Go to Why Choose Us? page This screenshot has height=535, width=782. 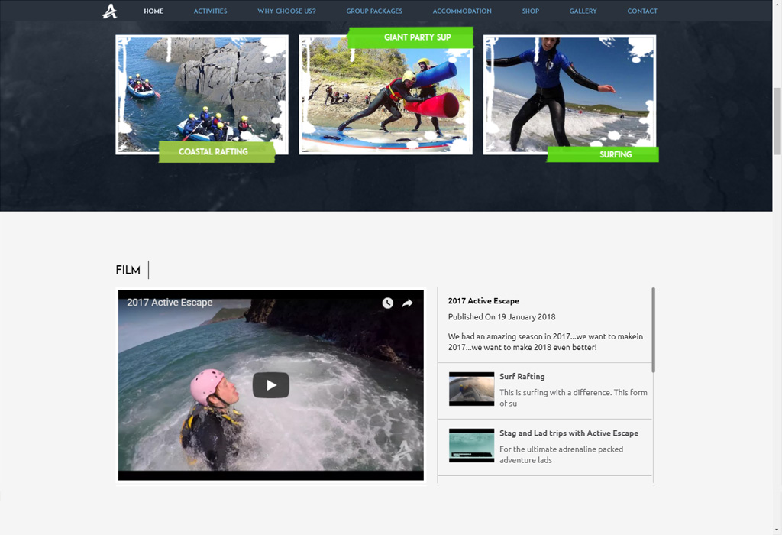(x=287, y=11)
